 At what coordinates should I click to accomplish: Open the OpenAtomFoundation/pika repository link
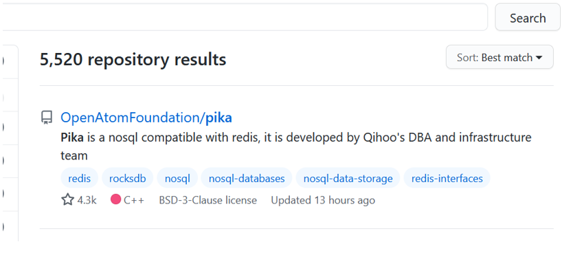[x=146, y=118]
